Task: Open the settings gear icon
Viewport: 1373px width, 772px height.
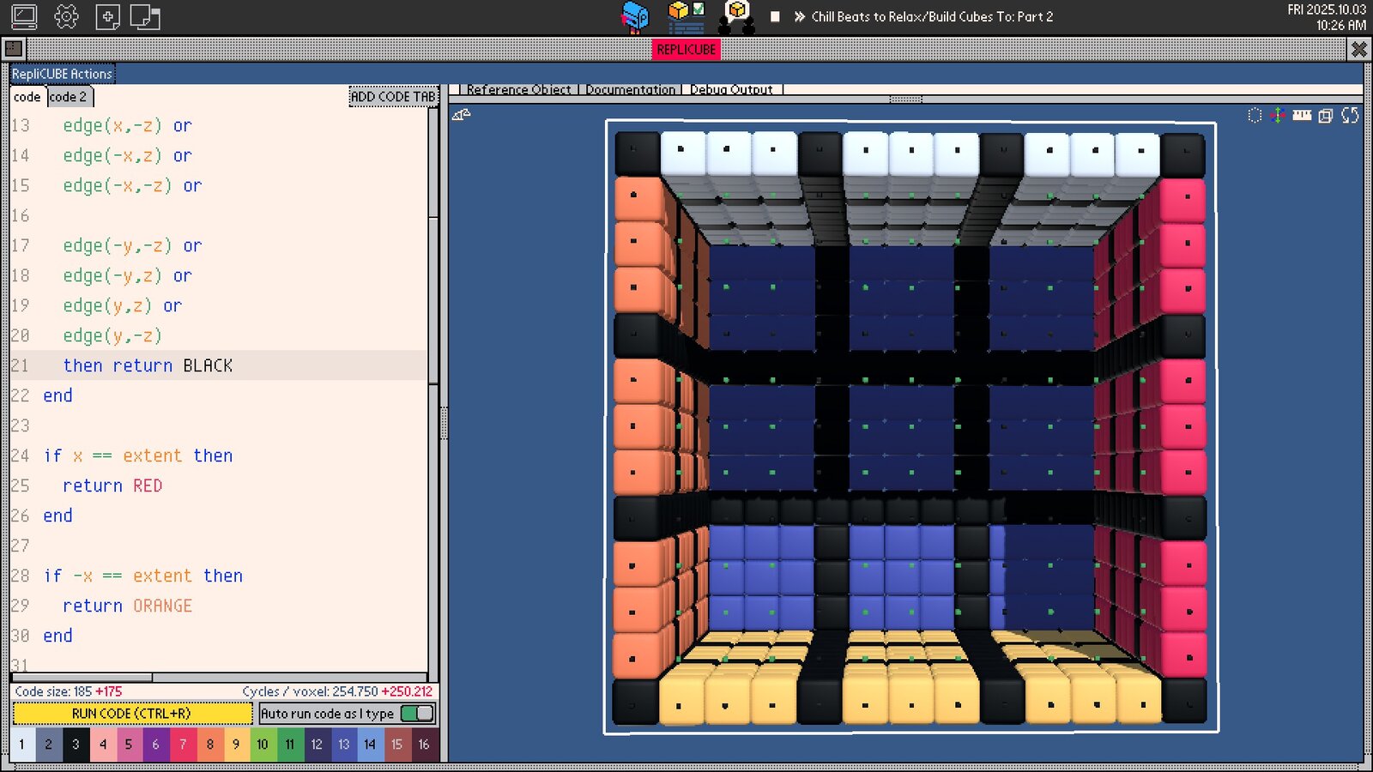Action: 66,16
